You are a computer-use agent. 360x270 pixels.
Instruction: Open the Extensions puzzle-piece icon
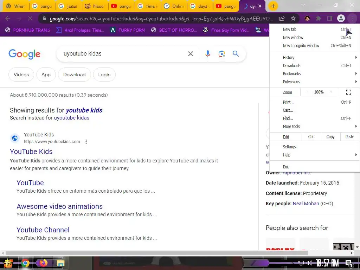tap(318, 18)
